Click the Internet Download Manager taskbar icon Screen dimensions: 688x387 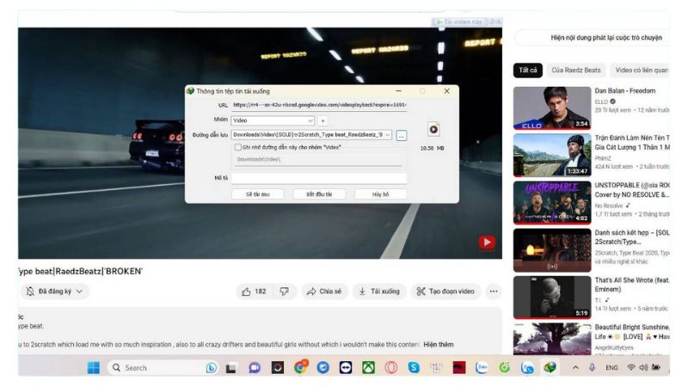click(550, 368)
